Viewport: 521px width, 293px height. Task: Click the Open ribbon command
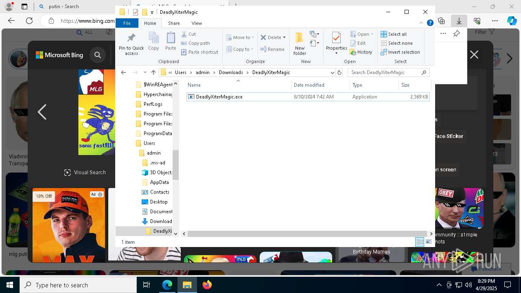click(361, 34)
